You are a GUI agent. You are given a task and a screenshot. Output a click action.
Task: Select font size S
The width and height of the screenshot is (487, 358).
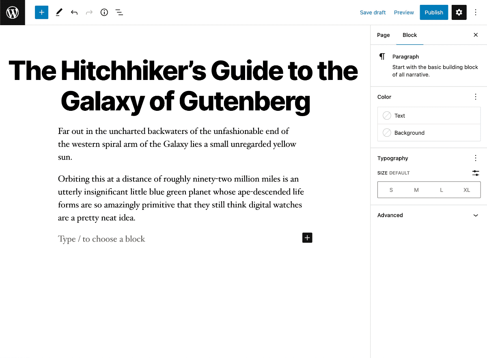391,190
